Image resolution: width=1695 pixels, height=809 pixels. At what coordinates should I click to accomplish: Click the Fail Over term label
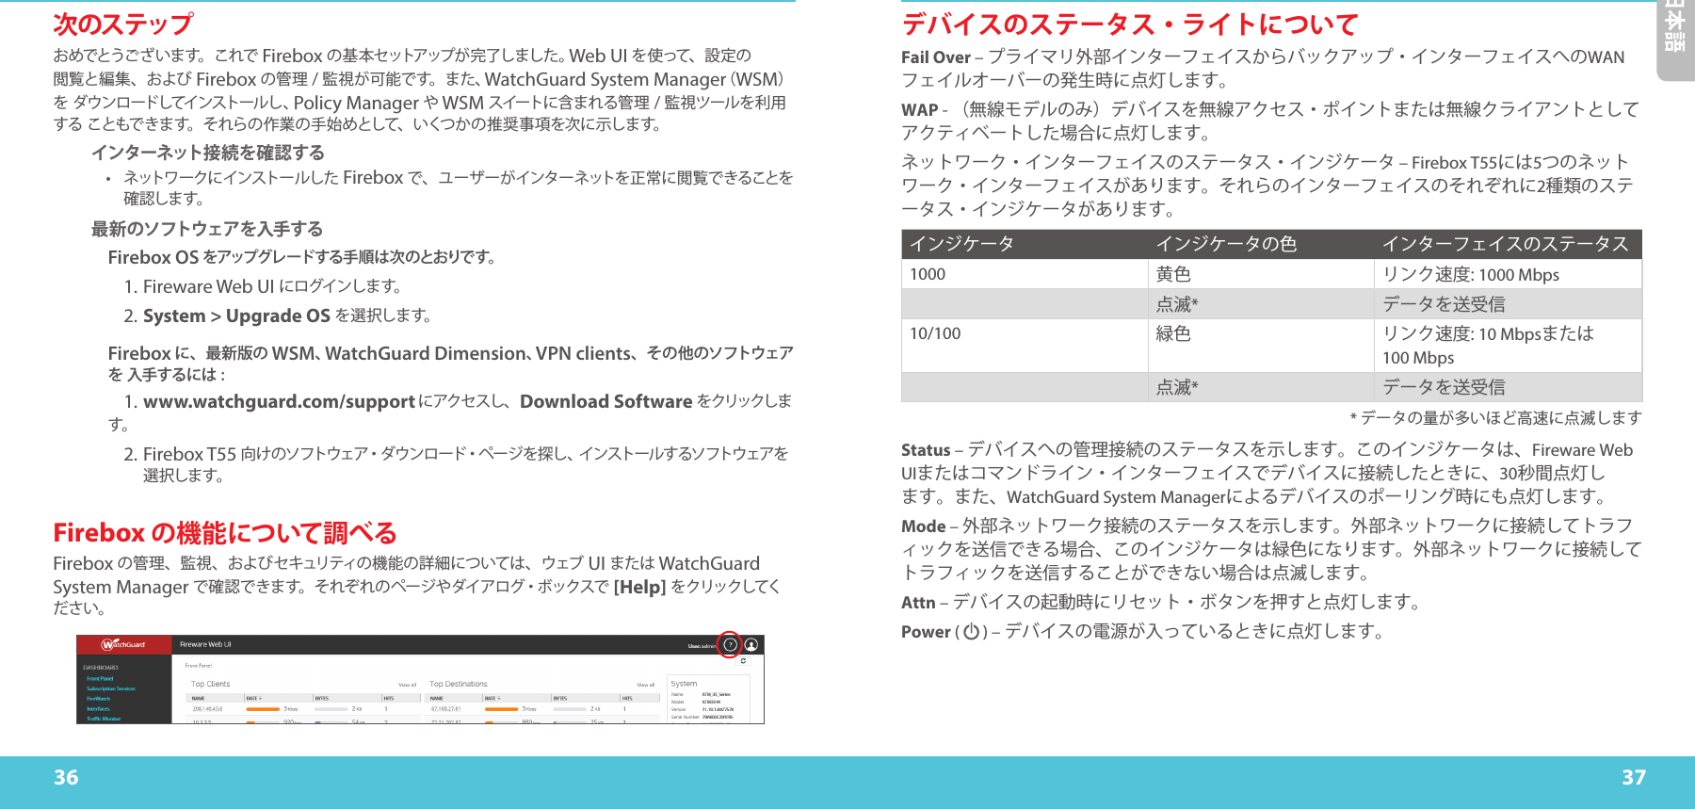[936, 57]
